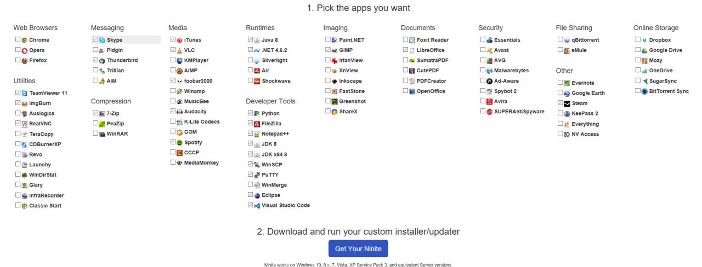Click the Get Your Ninite button

pyautogui.click(x=358, y=248)
